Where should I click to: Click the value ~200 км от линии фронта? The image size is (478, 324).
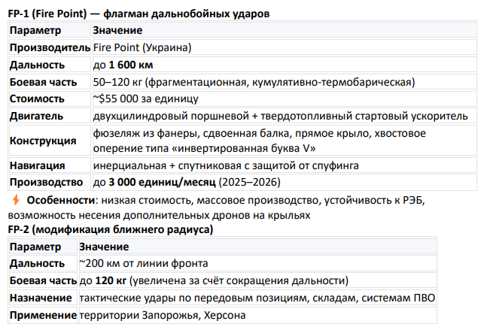click(144, 263)
